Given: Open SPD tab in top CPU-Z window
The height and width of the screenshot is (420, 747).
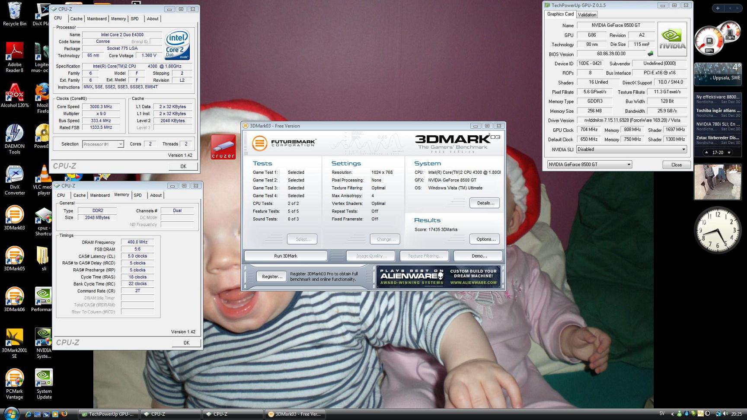Looking at the screenshot, I should 134,19.
